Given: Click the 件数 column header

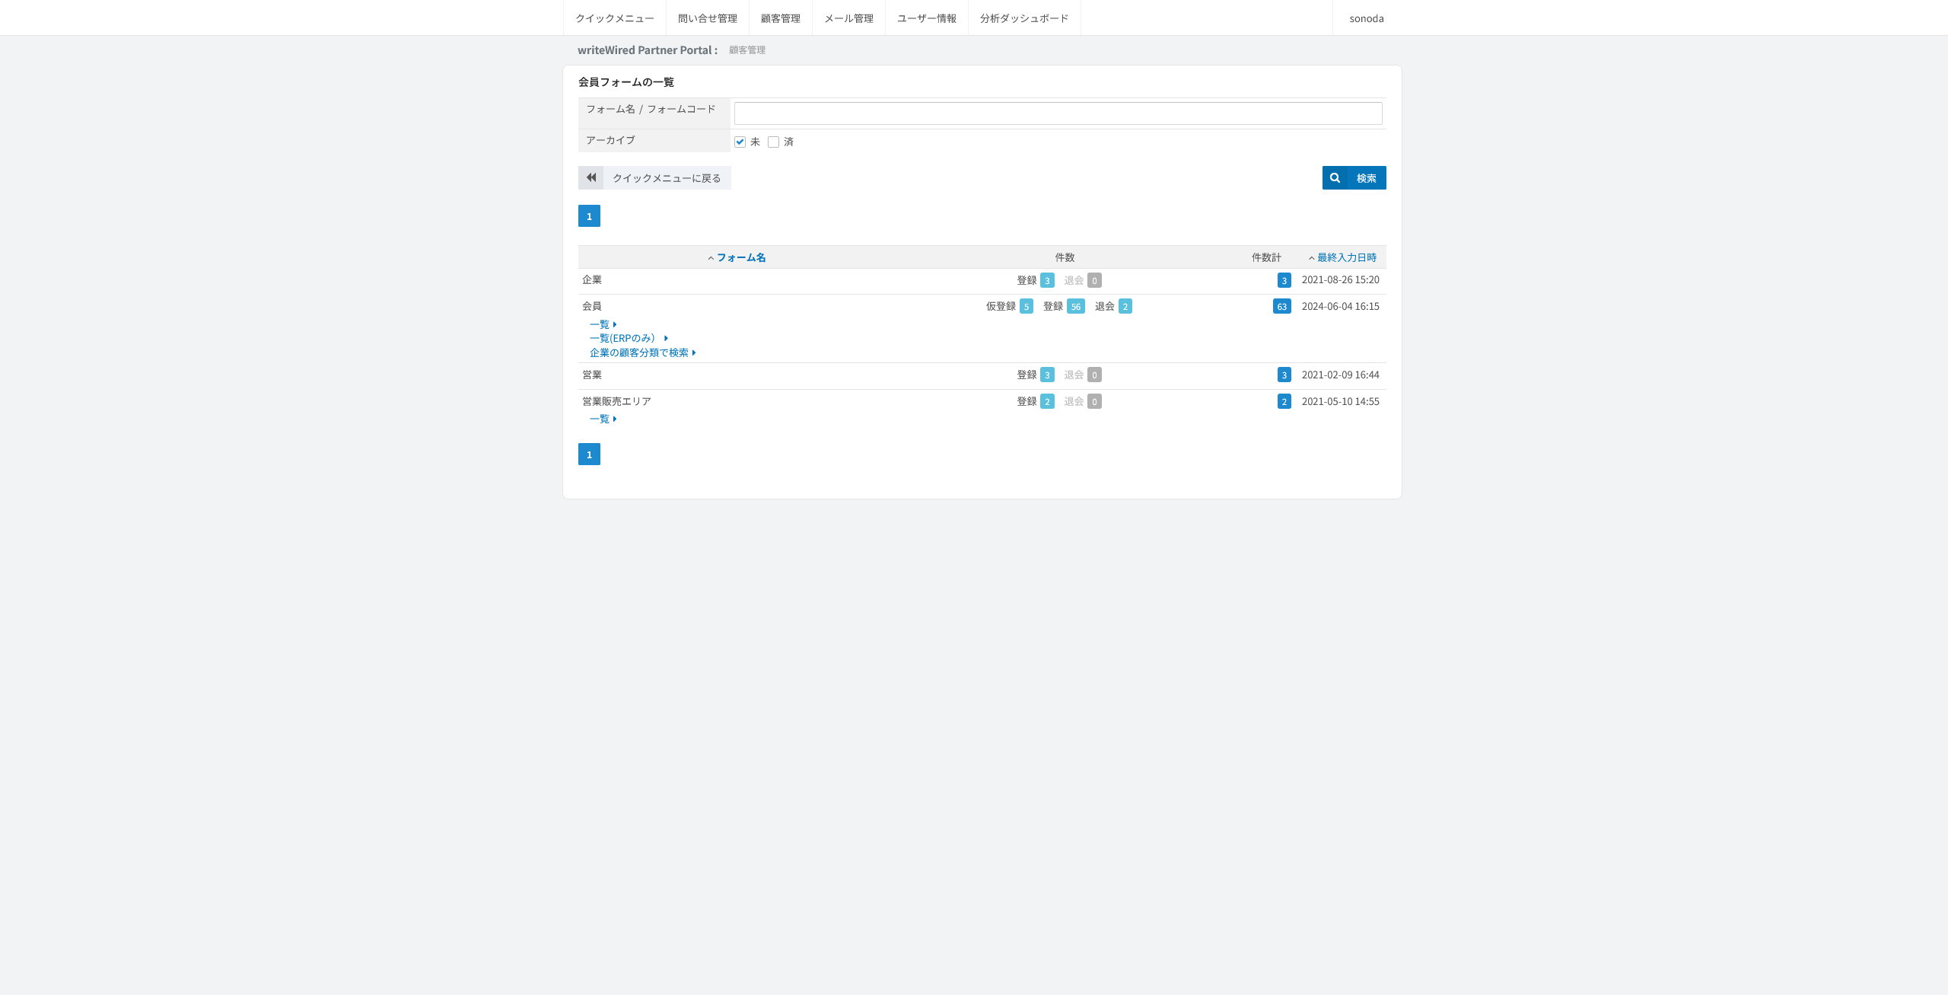Looking at the screenshot, I should point(1065,257).
